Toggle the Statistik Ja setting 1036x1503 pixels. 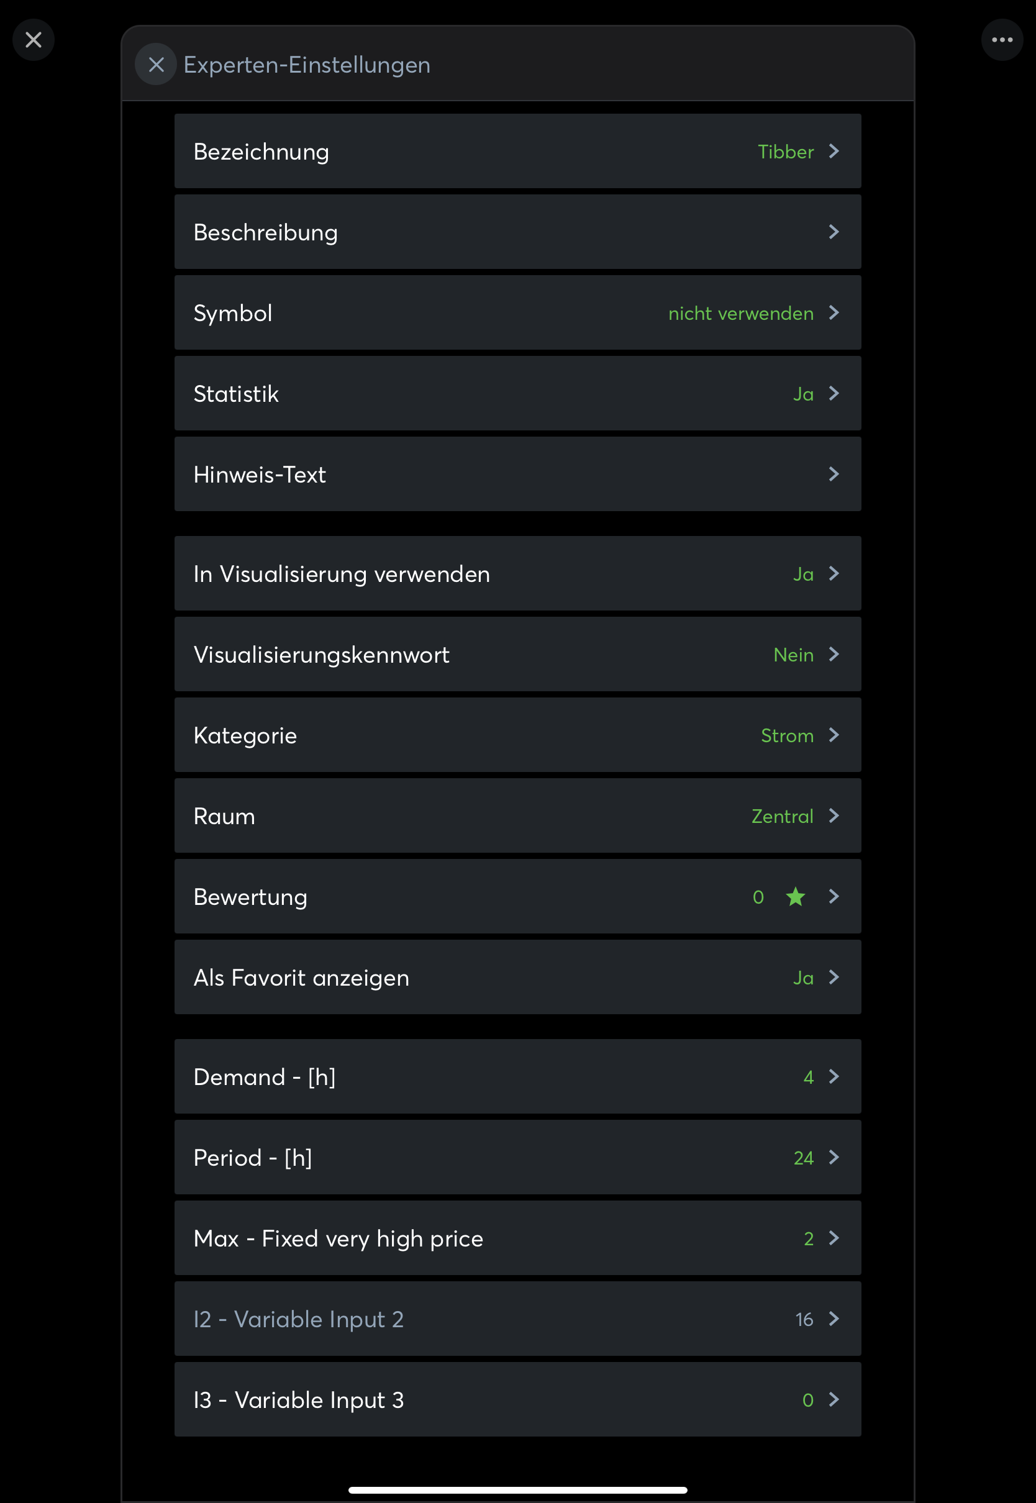(803, 394)
